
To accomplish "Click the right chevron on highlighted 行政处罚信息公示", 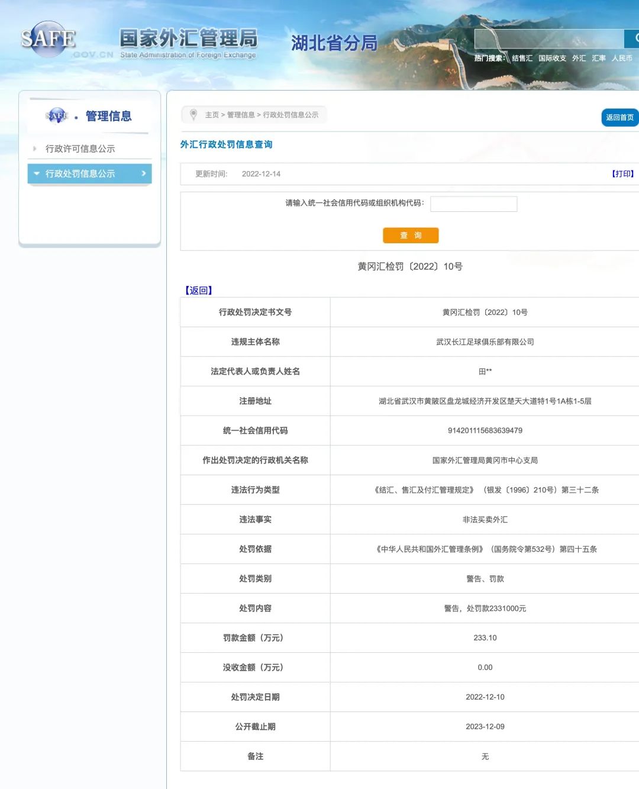I will point(143,173).
